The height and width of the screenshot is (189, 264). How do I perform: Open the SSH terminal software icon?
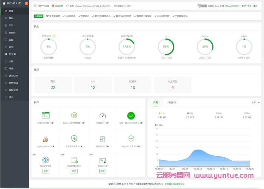tap(46, 115)
